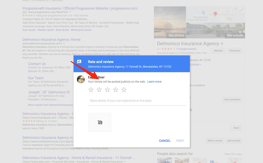Expand the business hours dropdown arrow

coord(200,65)
